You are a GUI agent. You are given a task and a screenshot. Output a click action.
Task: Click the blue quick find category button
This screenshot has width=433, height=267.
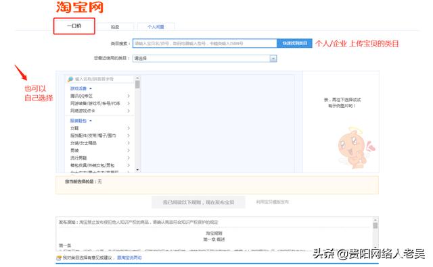tap(294, 43)
